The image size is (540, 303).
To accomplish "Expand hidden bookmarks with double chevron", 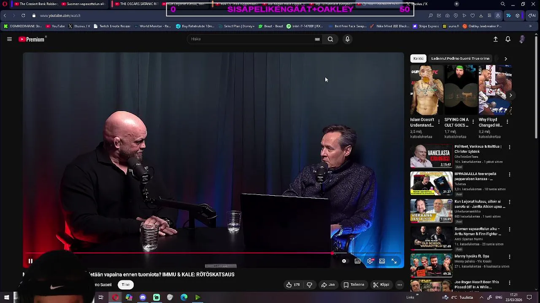I will [530, 26].
